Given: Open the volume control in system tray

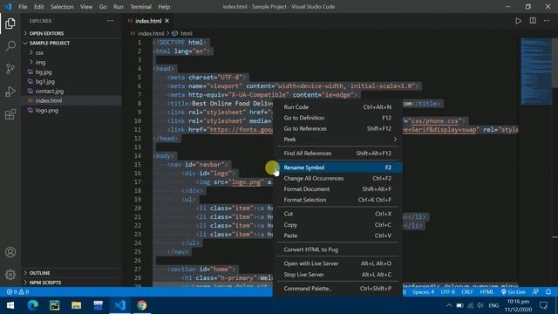Looking at the screenshot, I should point(480,305).
